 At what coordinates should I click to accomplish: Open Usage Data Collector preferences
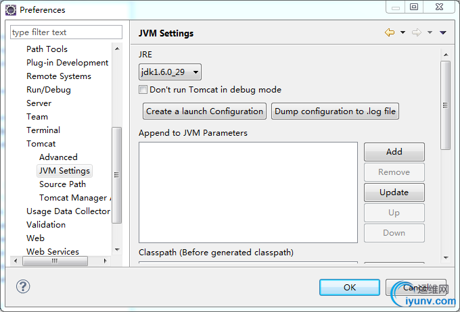68,211
